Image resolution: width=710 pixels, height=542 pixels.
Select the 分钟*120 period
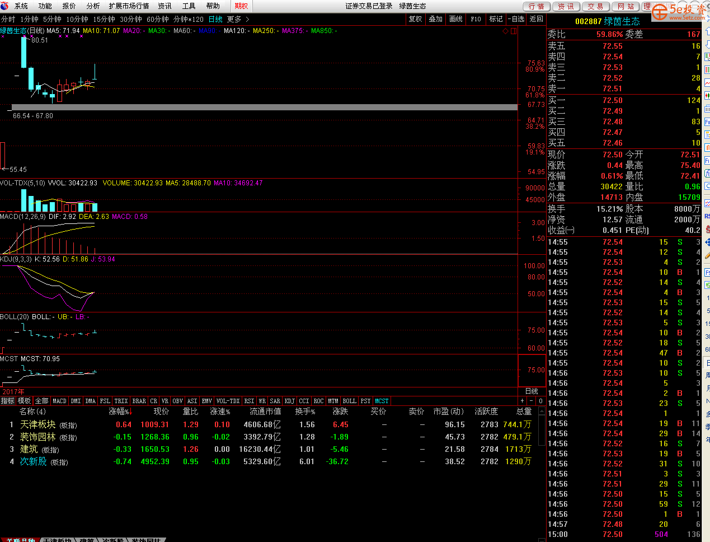coord(189,19)
